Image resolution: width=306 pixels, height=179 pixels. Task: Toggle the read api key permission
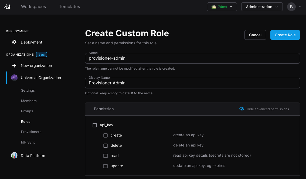(106, 156)
